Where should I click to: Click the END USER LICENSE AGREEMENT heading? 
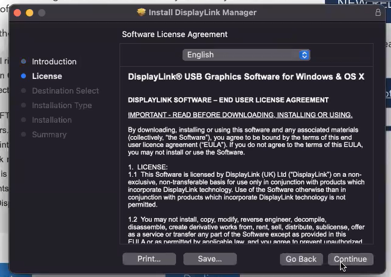pos(228,100)
